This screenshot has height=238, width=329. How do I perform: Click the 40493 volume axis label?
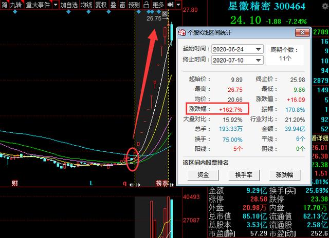[191, 197]
